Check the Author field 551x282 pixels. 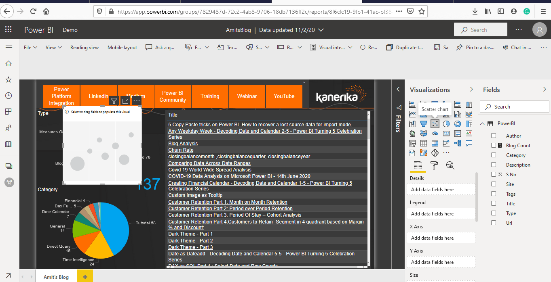494,136
